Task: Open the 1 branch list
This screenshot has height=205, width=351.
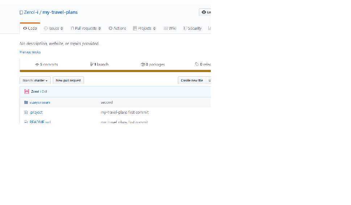Action: [x=99, y=64]
